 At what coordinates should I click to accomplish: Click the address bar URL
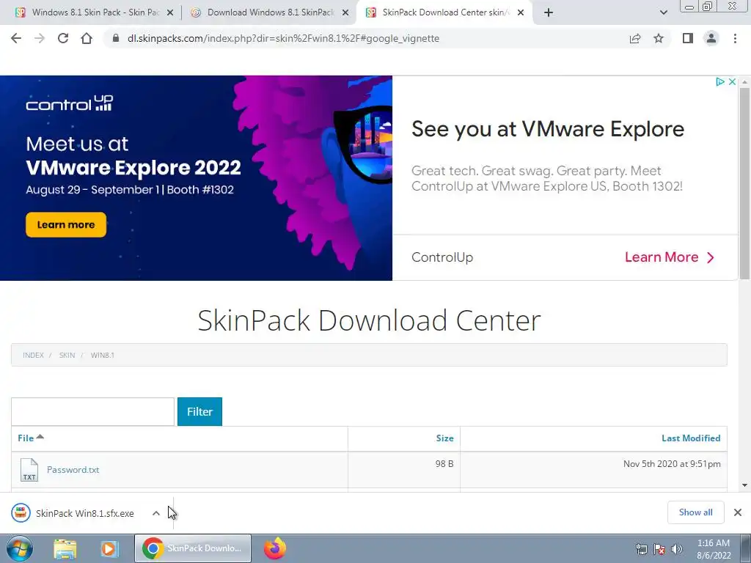pyautogui.click(x=283, y=38)
